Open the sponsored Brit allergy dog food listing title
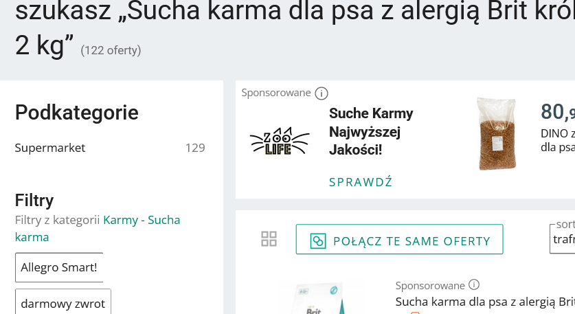The image size is (575, 314). (x=485, y=302)
